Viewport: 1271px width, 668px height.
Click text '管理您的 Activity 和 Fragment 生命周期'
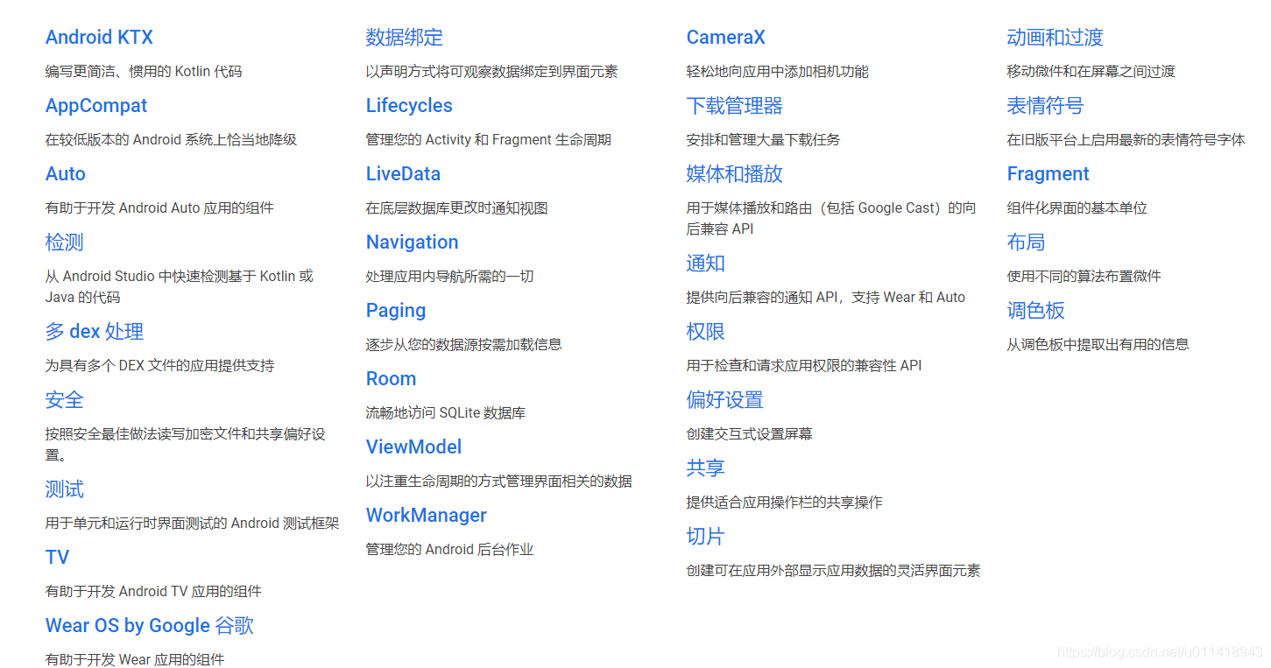(489, 140)
